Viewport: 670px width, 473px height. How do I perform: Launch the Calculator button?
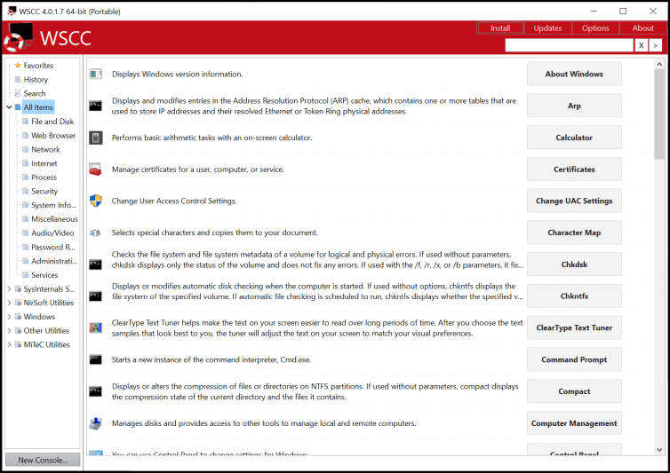click(x=574, y=138)
